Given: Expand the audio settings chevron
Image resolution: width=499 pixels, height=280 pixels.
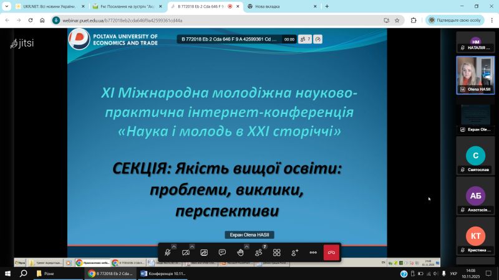Looking at the screenshot, I should [174, 246].
